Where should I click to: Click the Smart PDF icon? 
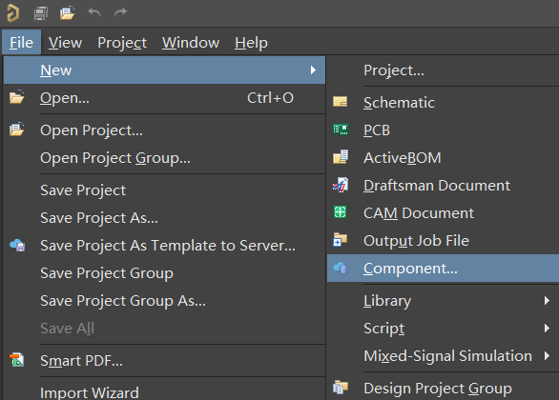tap(17, 360)
